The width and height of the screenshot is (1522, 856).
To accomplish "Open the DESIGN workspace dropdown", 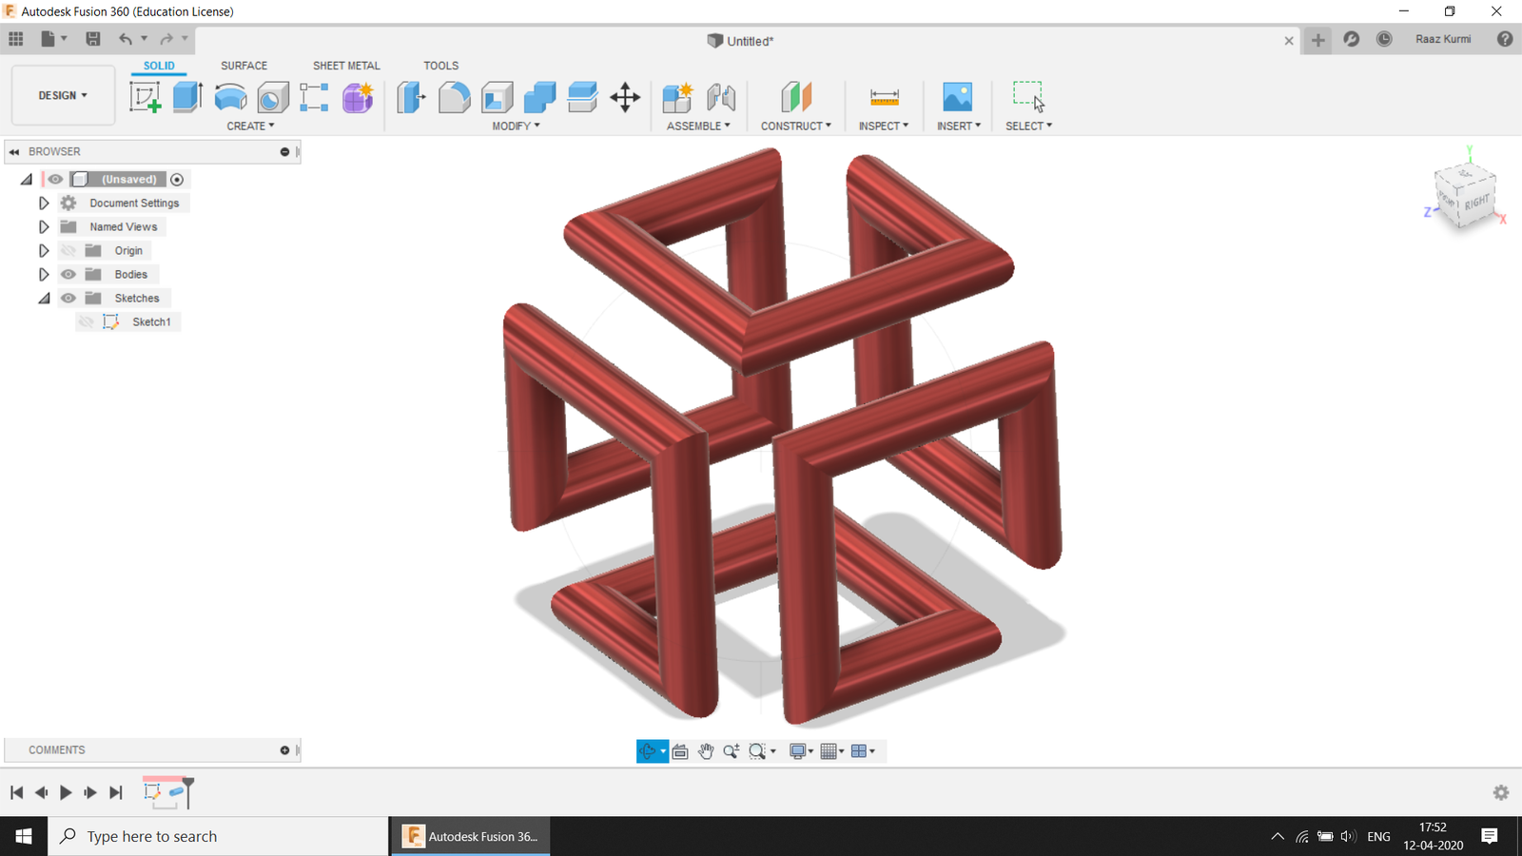I will click(63, 95).
